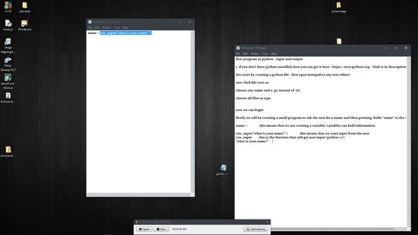Viewport: 418px width, 235px height.
Task: Maximize the right Notepad window
Action: tap(396, 48)
